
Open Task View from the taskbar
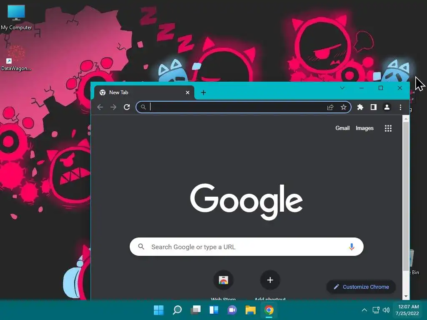coord(196,310)
